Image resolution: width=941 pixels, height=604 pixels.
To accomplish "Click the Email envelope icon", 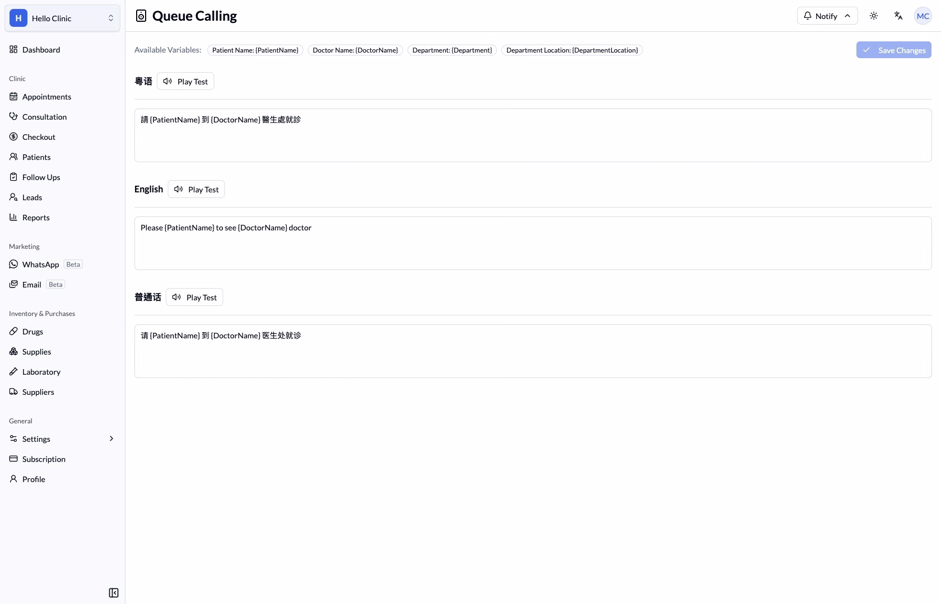I will point(13,284).
